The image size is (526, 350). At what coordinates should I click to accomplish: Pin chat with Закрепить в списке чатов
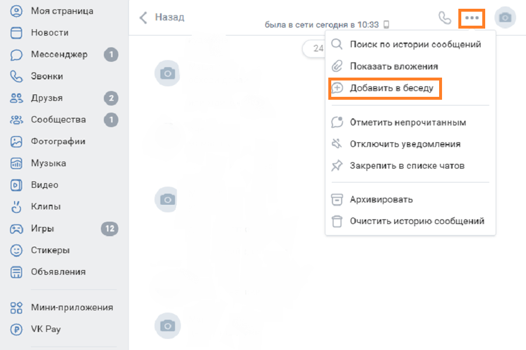coord(406,166)
